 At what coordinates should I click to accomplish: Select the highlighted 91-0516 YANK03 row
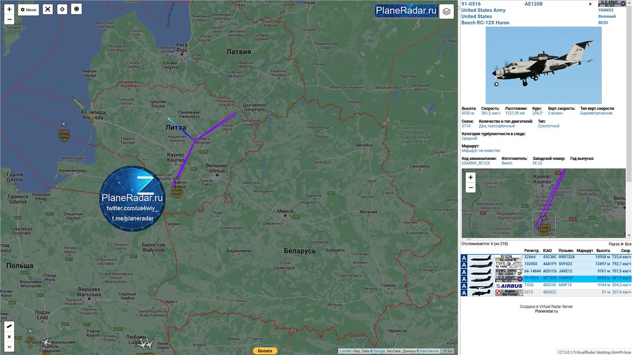pyautogui.click(x=546, y=278)
